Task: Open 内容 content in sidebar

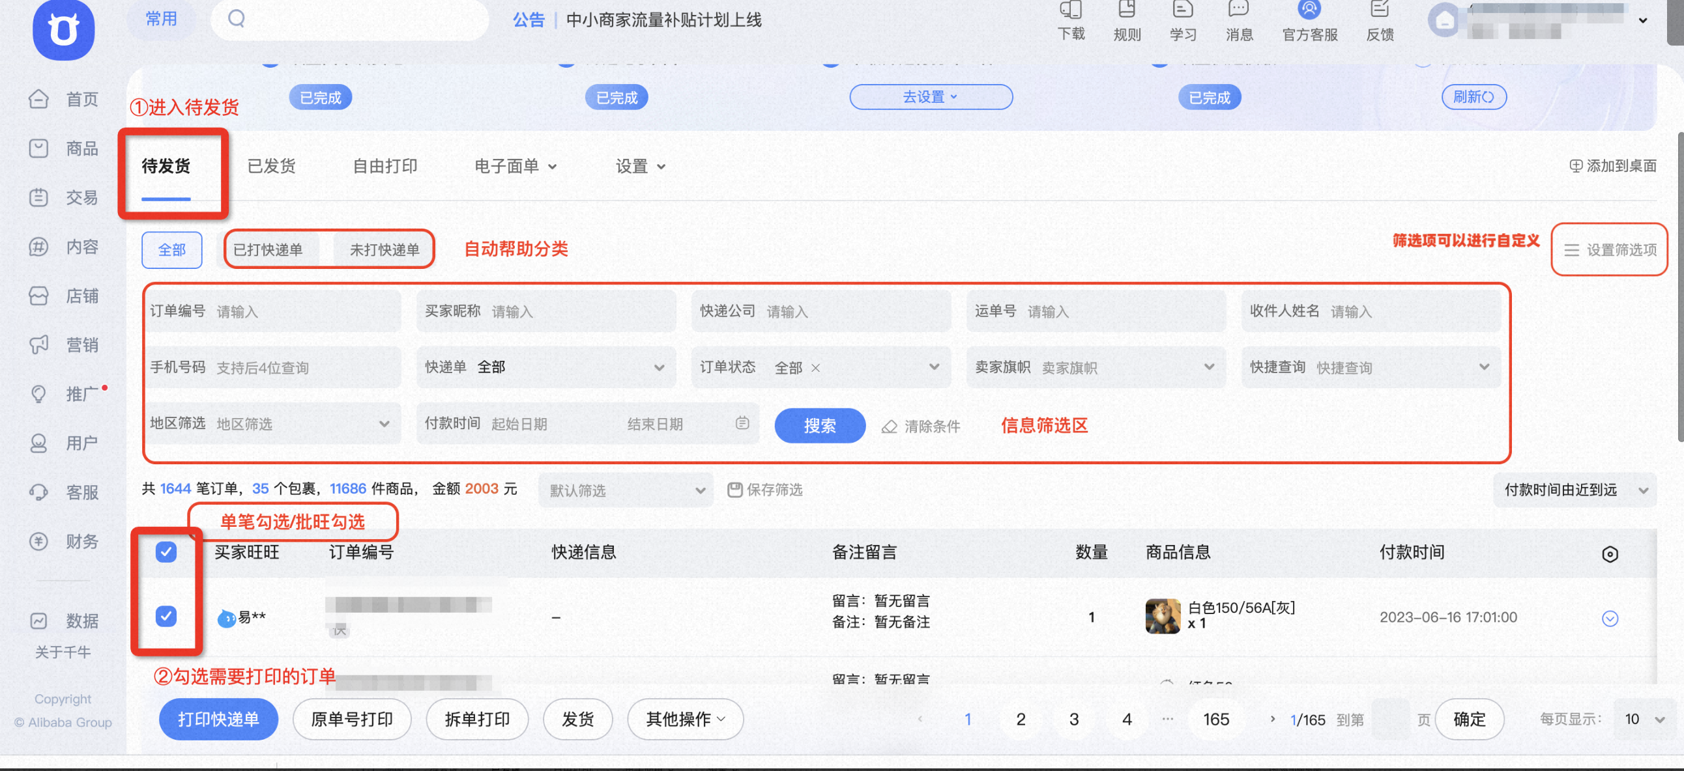Action: click(63, 247)
